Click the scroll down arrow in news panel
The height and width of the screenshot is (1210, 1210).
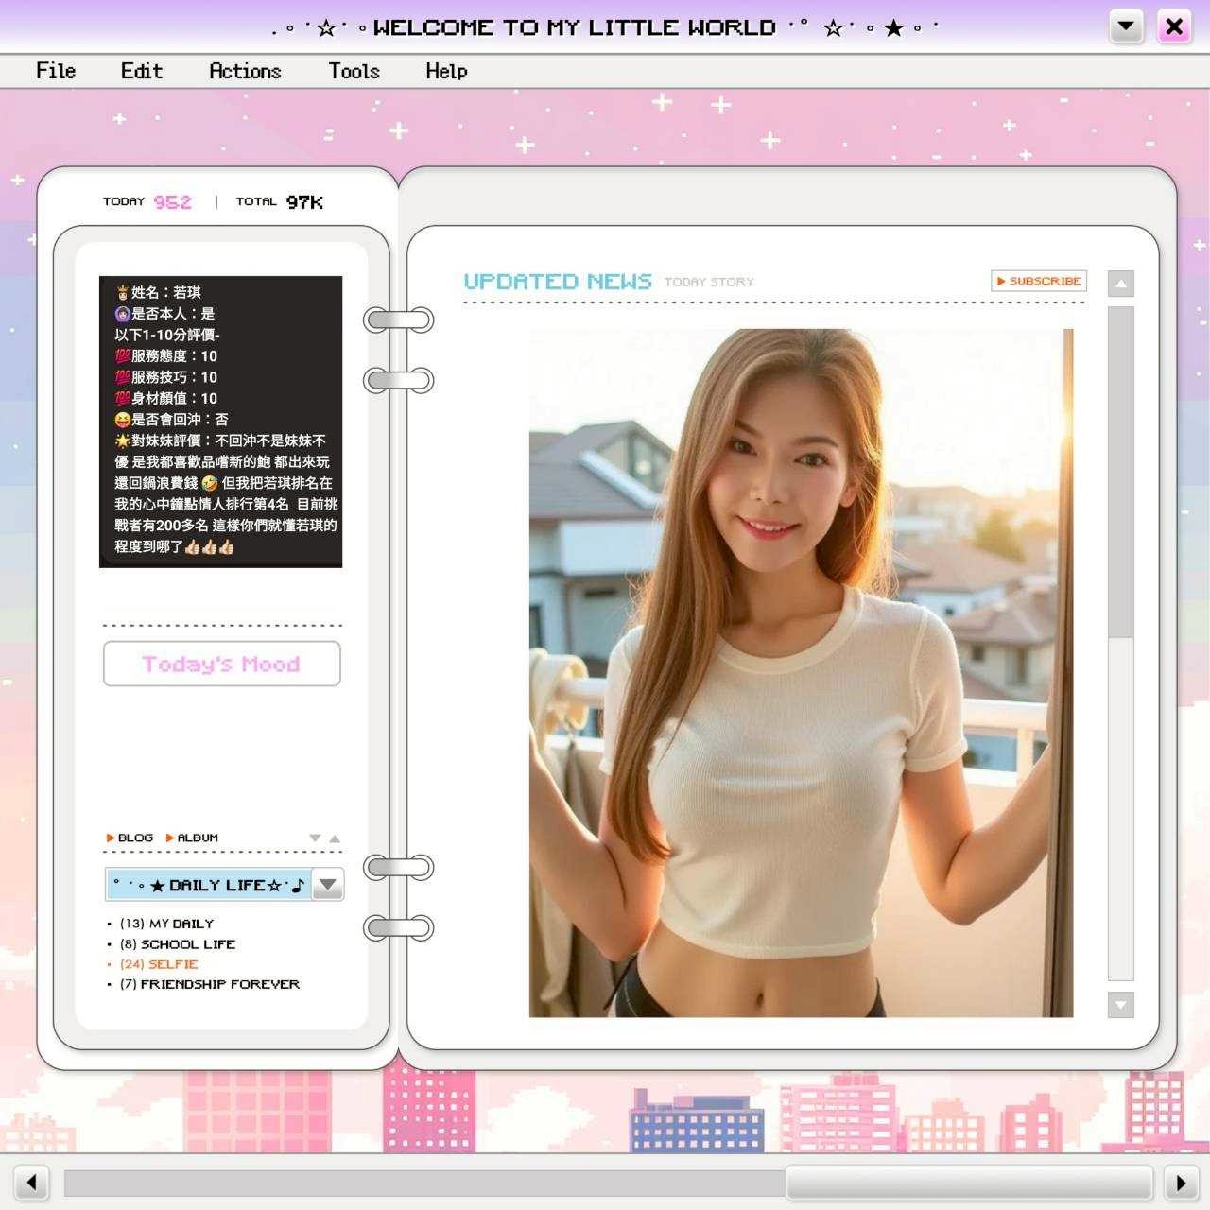[x=1120, y=1004]
